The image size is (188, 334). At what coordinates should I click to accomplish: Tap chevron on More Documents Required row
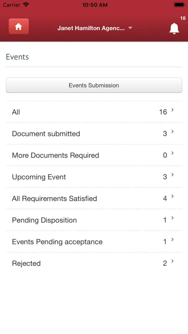(173, 153)
